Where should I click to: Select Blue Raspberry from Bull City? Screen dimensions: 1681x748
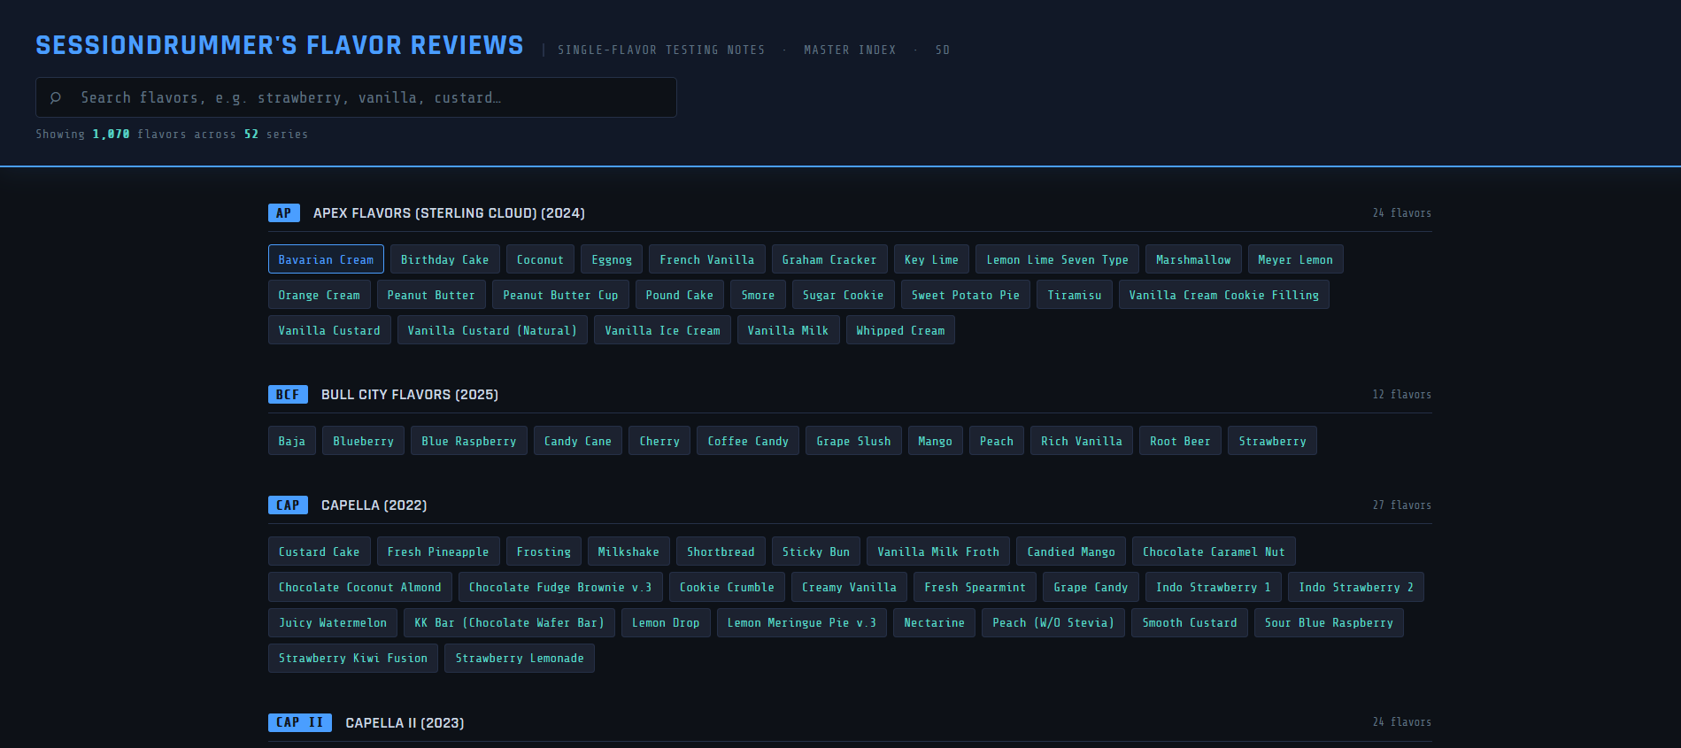pos(468,442)
